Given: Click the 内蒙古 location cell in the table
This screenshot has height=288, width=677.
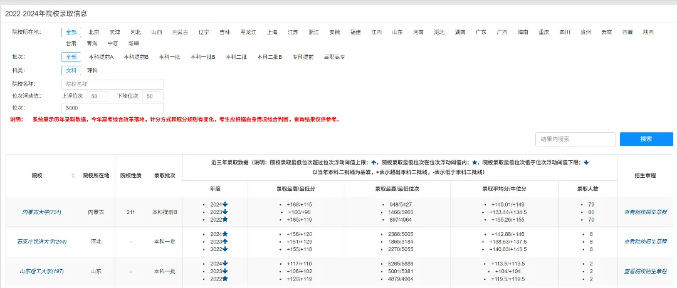Looking at the screenshot, I should [x=96, y=212].
